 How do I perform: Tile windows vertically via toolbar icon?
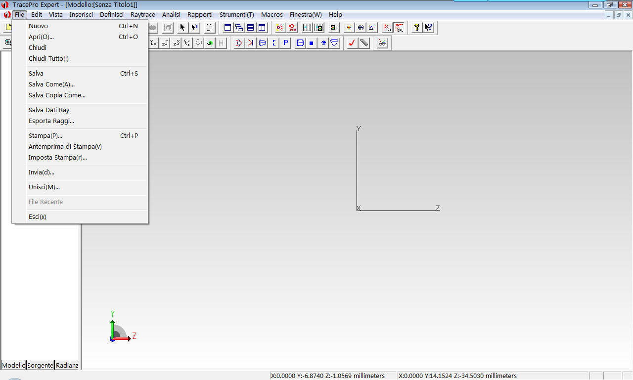(262, 28)
